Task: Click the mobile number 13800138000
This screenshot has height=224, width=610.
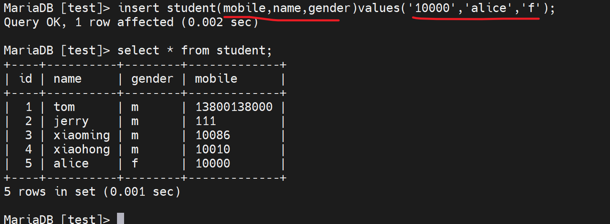Action: 234,107
